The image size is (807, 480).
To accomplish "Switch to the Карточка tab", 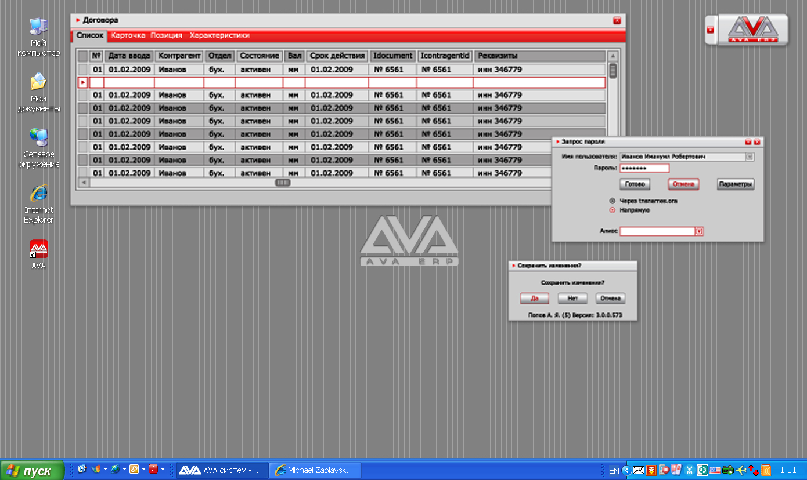I will point(128,36).
